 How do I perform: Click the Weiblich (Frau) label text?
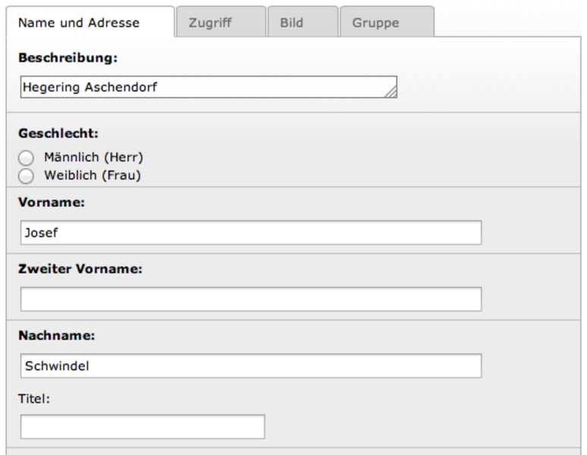pyautogui.click(x=93, y=175)
